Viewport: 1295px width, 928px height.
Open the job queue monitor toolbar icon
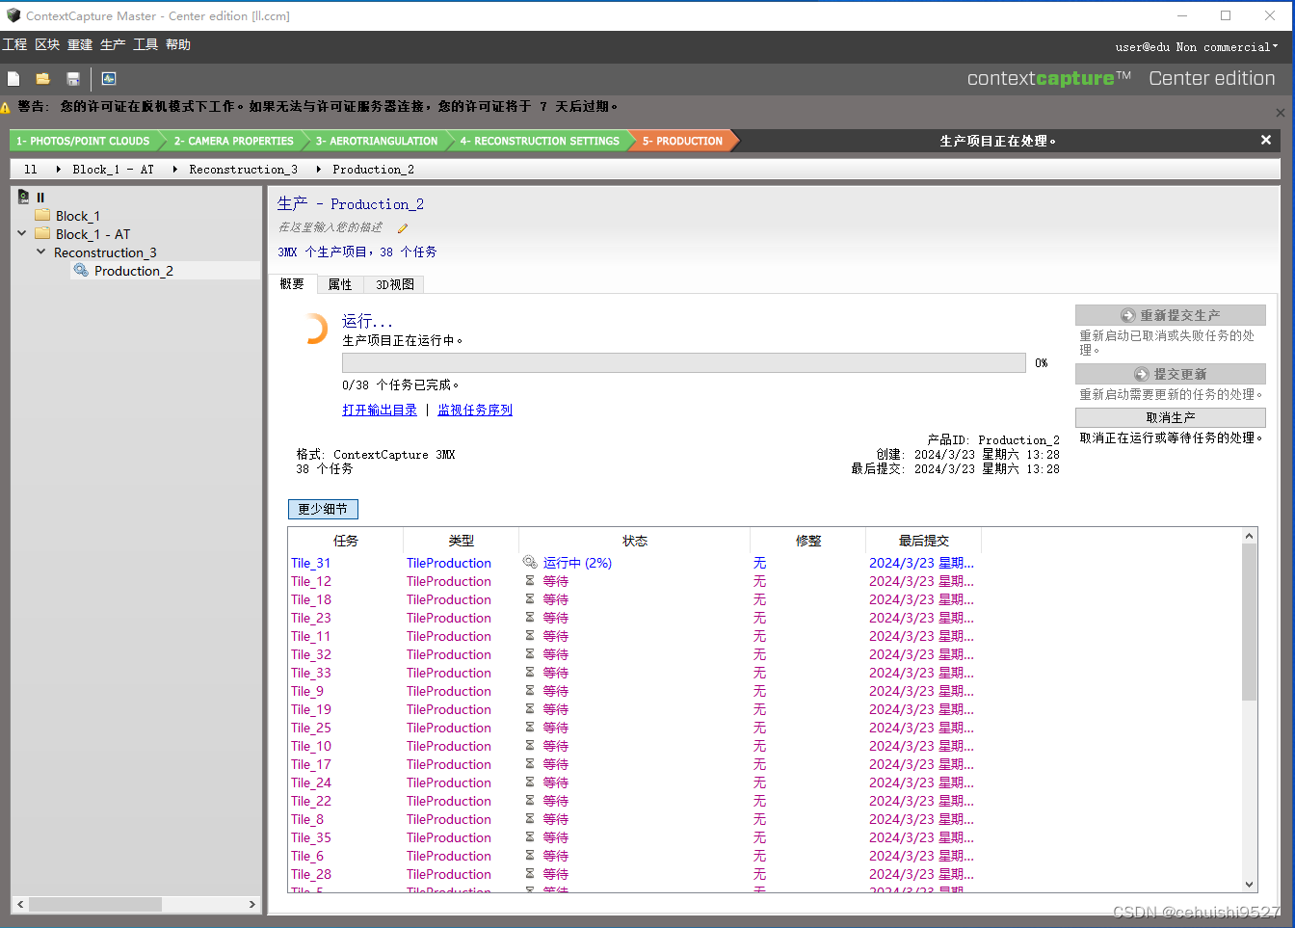pos(109,79)
